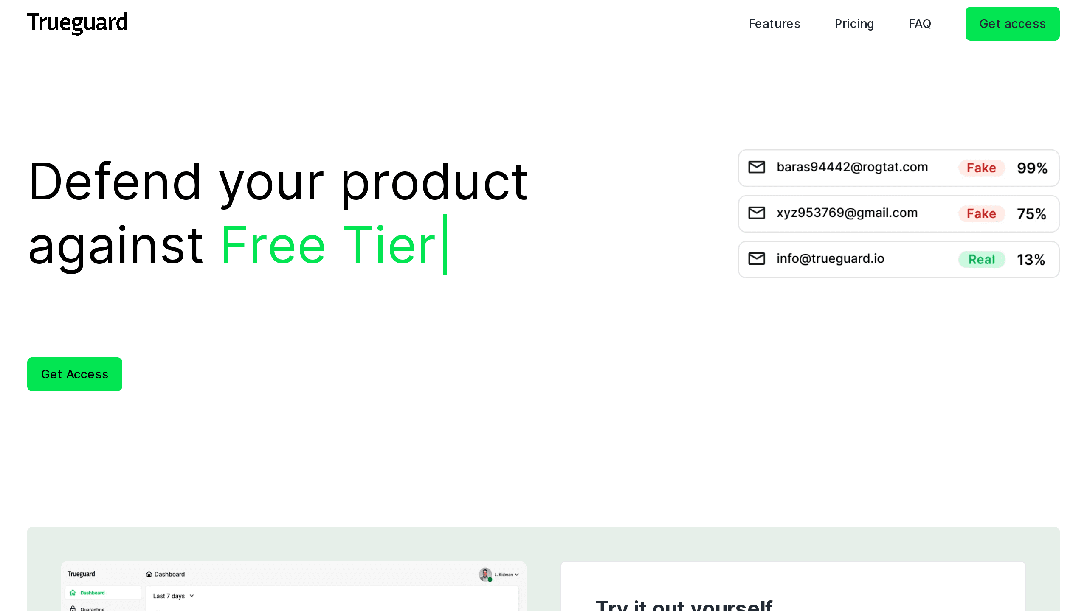Click the email icon for xyz953769@gmail.com

pyautogui.click(x=757, y=213)
